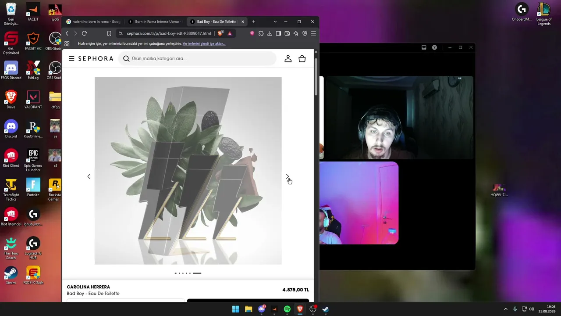
Task: Open the Sephora hamburger menu
Action: 71,59
